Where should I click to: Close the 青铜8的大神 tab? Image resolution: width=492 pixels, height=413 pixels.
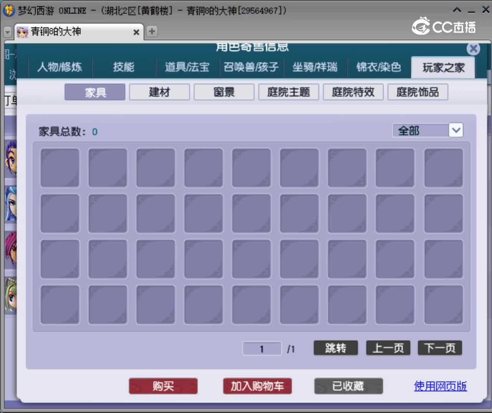(x=136, y=32)
